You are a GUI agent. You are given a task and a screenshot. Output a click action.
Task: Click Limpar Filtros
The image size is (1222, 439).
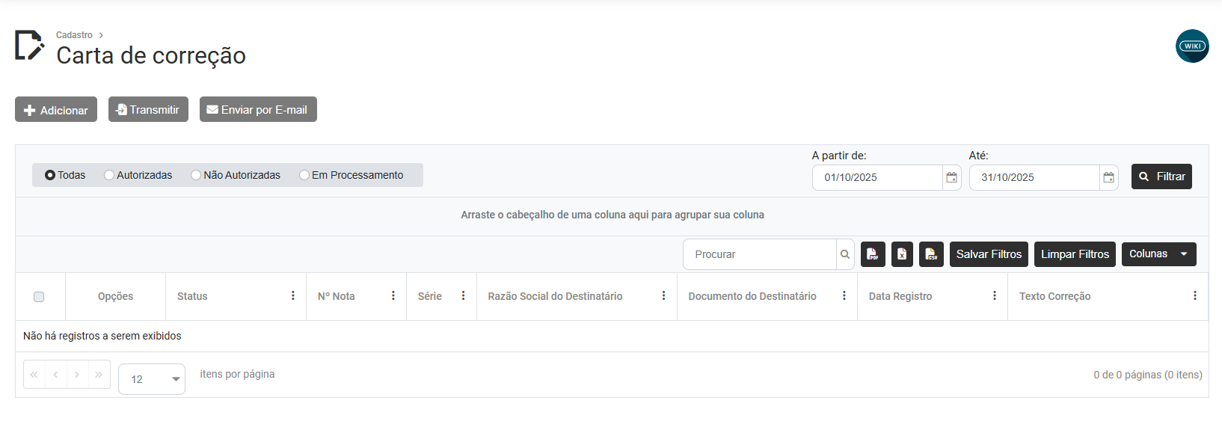(1075, 254)
